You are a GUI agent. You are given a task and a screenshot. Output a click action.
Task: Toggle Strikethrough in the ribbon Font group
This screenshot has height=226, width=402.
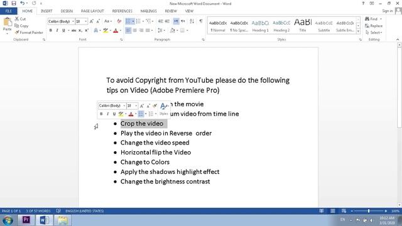(x=74, y=31)
